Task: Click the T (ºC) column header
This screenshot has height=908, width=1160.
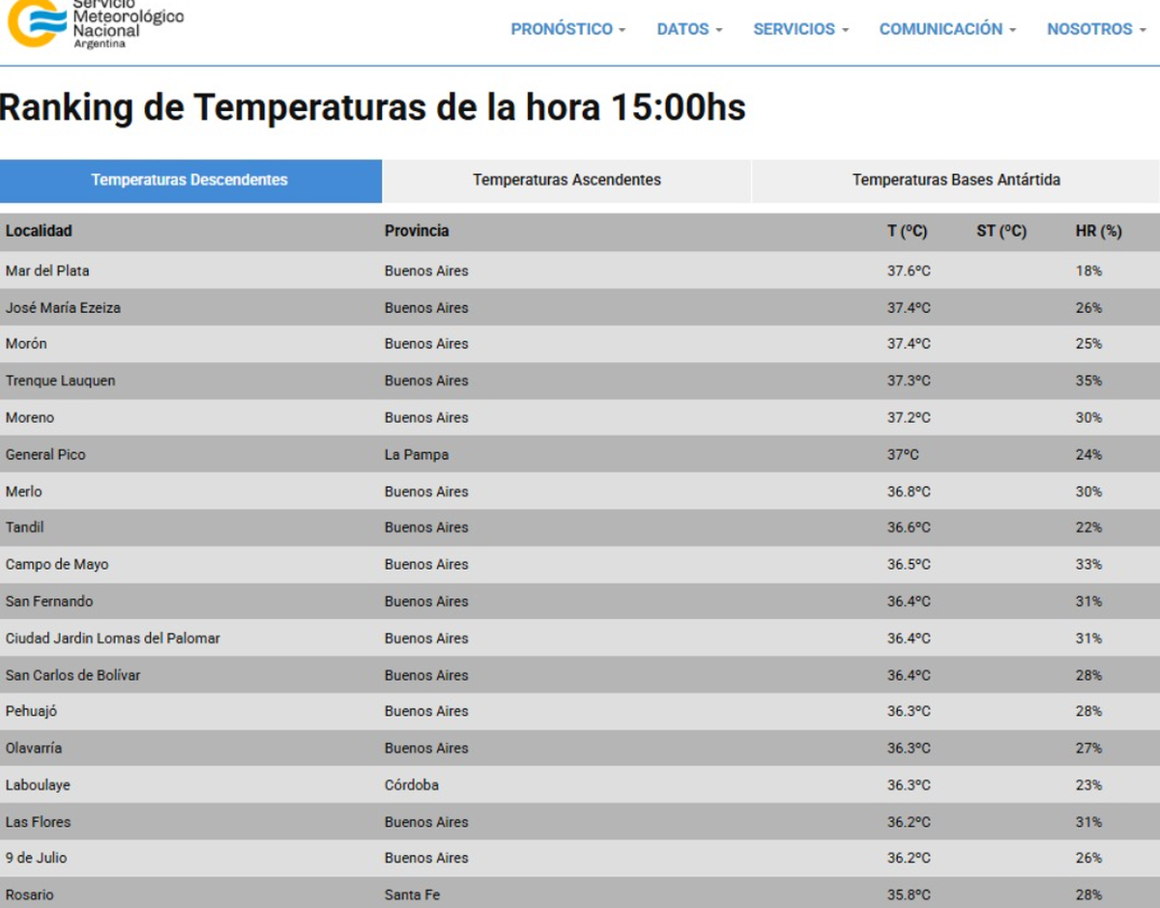Action: (x=907, y=231)
